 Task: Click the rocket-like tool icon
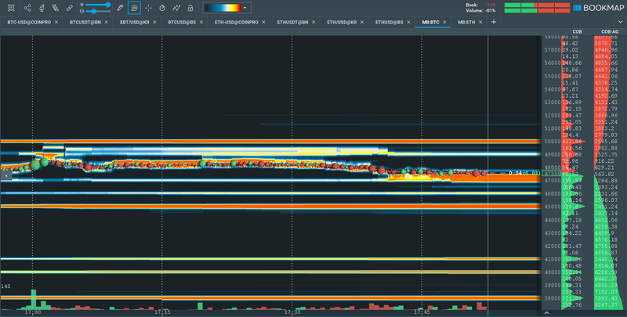[x=42, y=8]
